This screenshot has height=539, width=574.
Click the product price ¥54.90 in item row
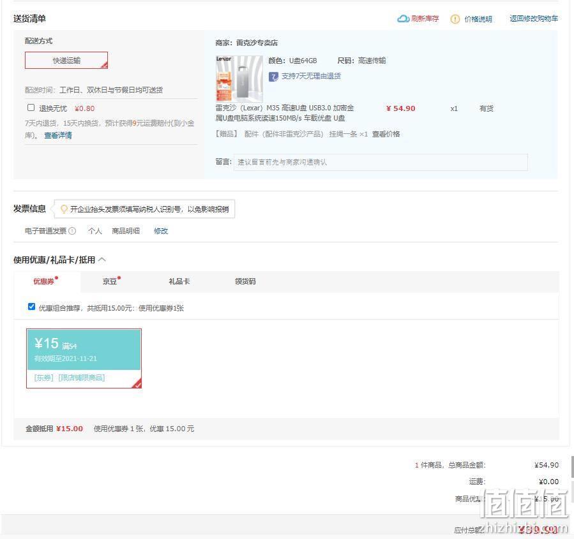point(400,108)
